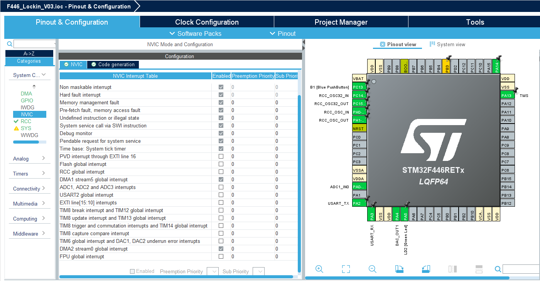This screenshot has width=540, height=281.
Task: Click the category search magnifier icon
Action: pos(10,44)
